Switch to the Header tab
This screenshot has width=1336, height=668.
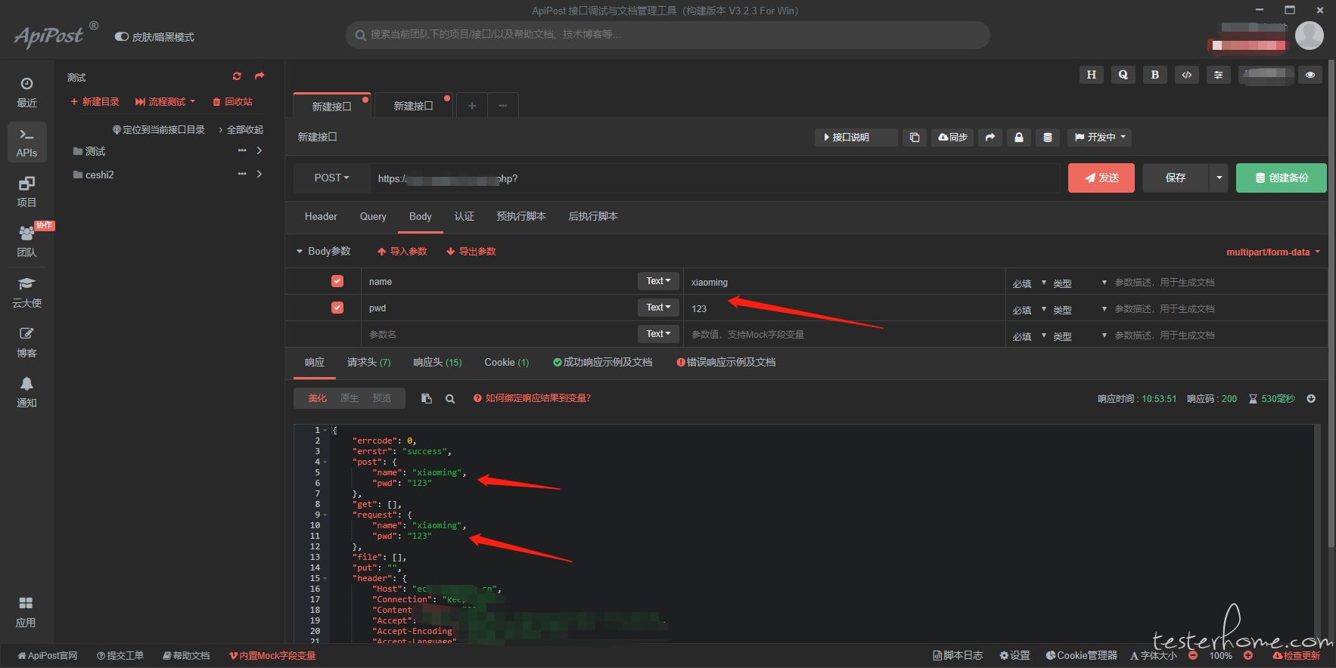321,216
